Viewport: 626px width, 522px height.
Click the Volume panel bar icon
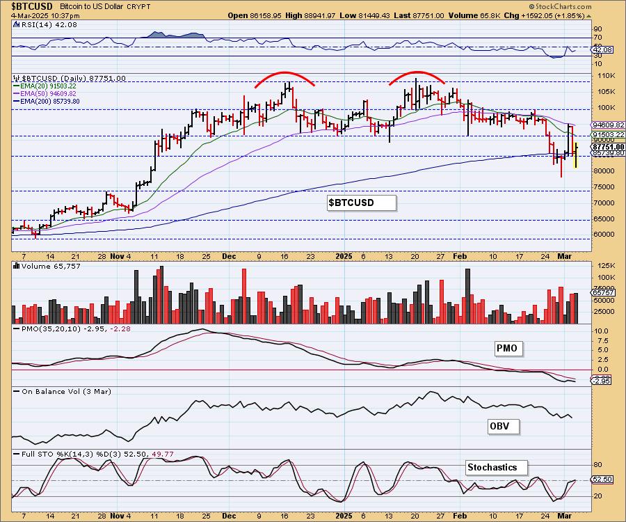click(17, 266)
